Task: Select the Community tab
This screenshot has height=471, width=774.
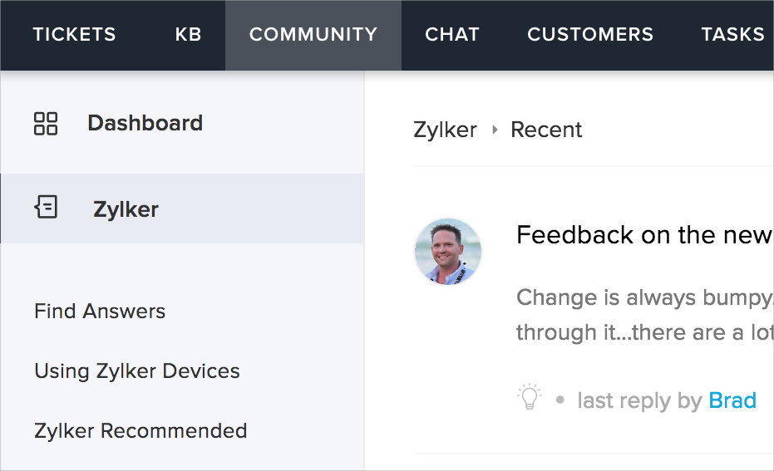Action: [313, 35]
